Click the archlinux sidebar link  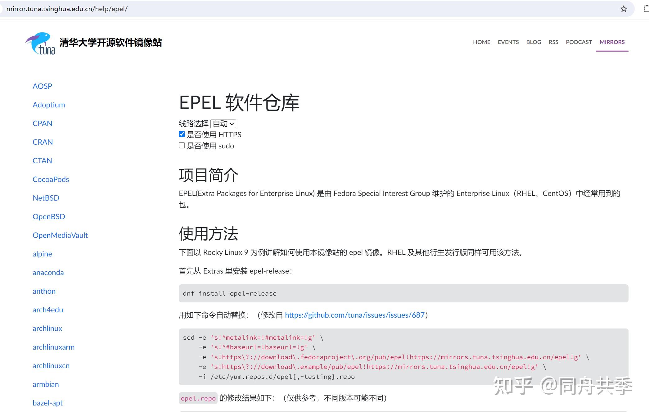click(x=47, y=328)
